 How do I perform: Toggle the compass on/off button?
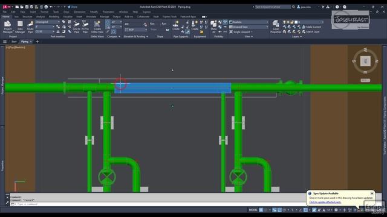[108, 22]
